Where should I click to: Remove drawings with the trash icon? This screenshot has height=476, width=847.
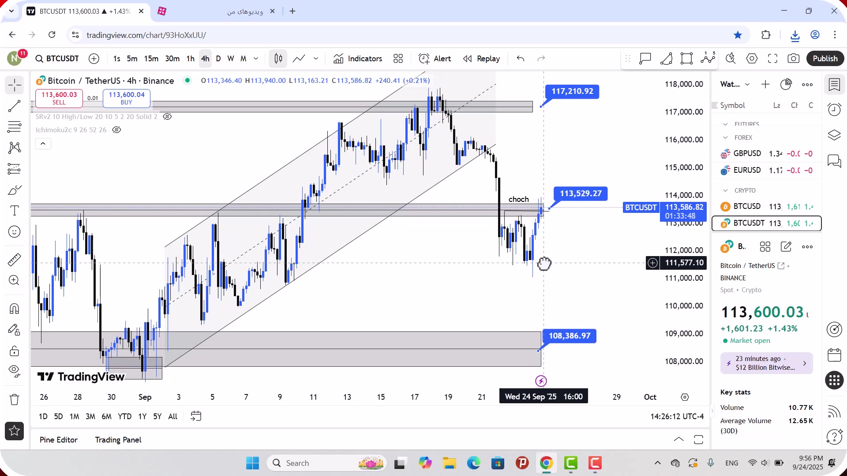[14, 400]
